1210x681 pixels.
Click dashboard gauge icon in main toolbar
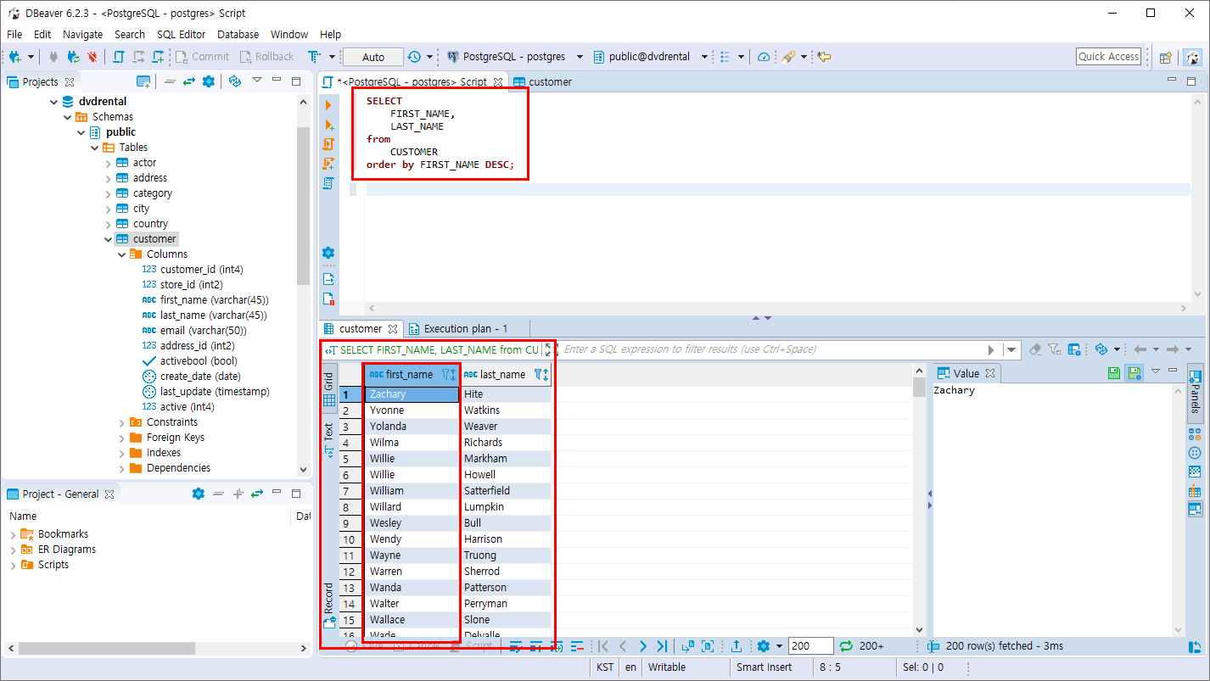point(764,57)
